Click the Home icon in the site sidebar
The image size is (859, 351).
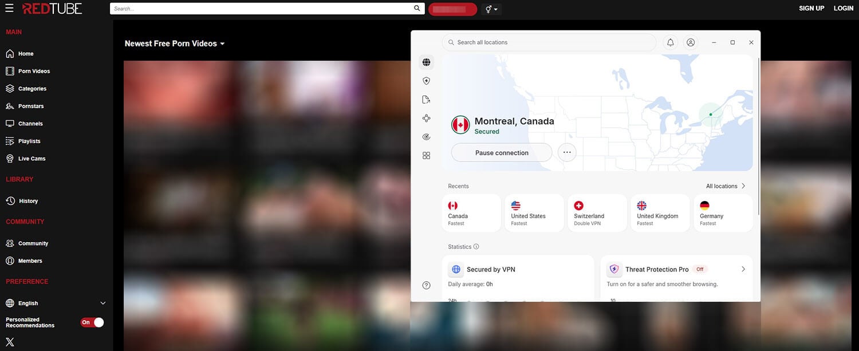pos(10,54)
